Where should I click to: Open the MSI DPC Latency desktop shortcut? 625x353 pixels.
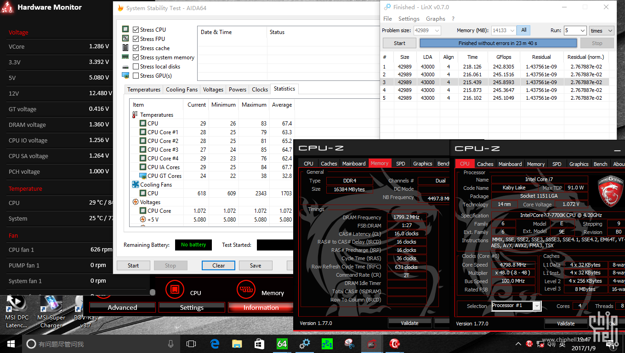[x=17, y=311]
